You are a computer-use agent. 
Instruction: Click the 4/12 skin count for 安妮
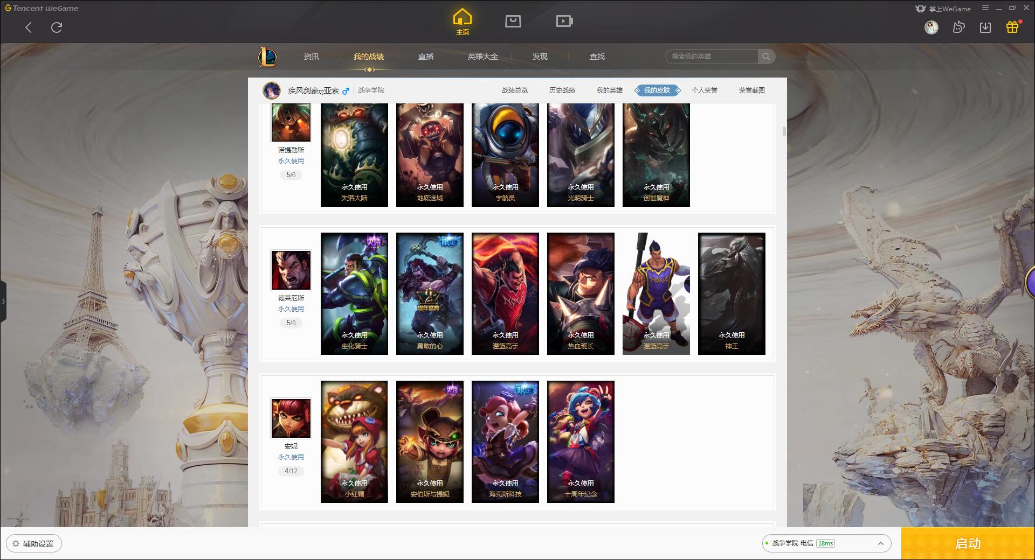[291, 471]
